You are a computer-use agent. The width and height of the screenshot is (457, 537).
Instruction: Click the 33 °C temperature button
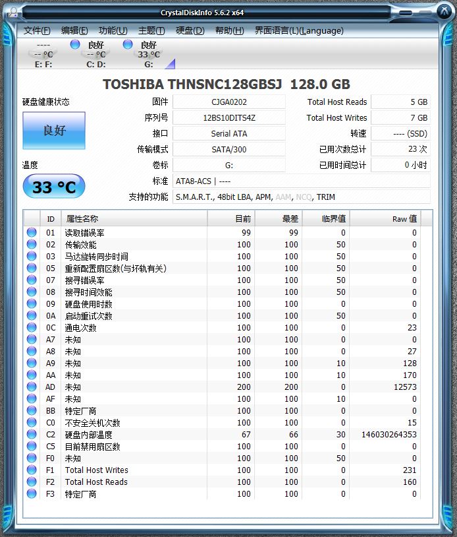pyautogui.click(x=54, y=187)
